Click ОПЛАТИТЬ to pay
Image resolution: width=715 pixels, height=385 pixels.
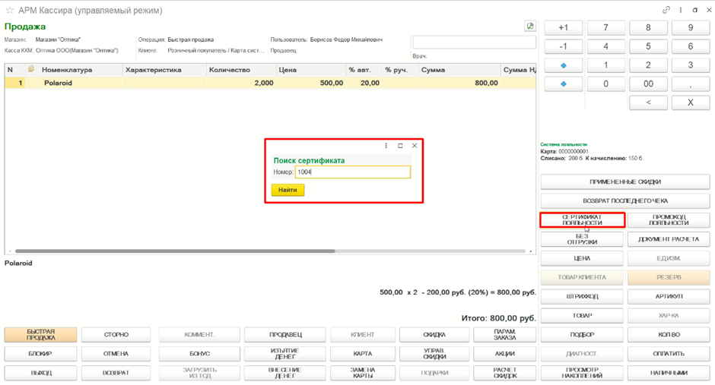[669, 354]
